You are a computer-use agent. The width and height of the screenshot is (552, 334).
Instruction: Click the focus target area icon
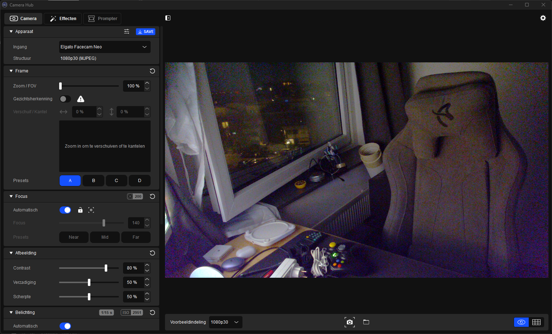(x=91, y=210)
